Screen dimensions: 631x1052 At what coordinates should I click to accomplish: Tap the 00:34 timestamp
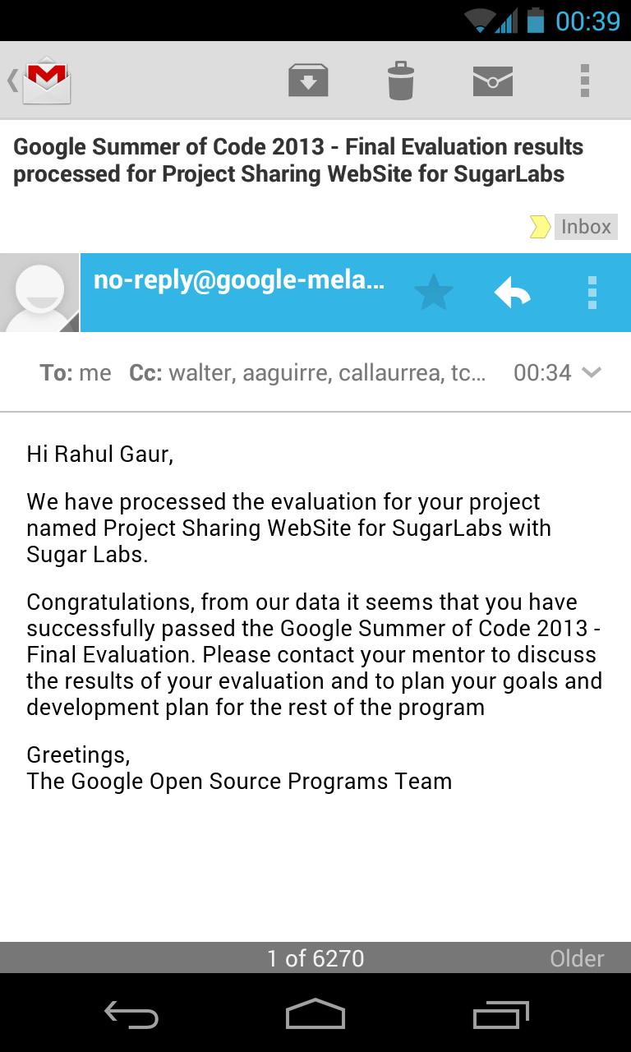click(x=542, y=372)
